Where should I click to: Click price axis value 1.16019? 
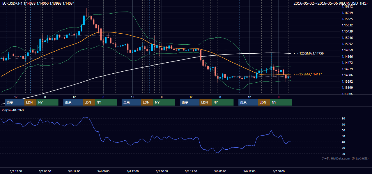(347, 13)
